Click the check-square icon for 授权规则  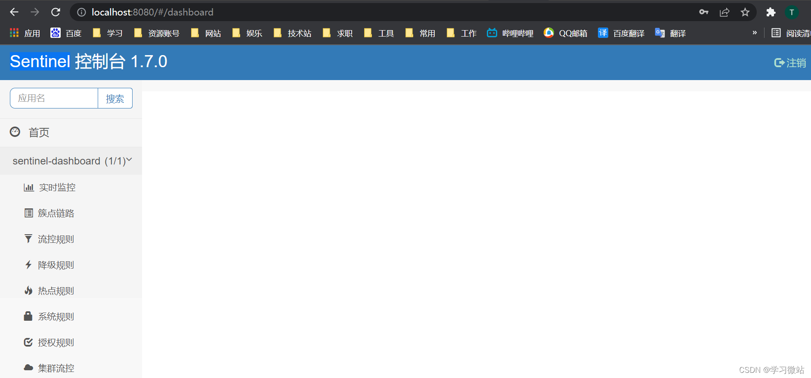pos(28,342)
